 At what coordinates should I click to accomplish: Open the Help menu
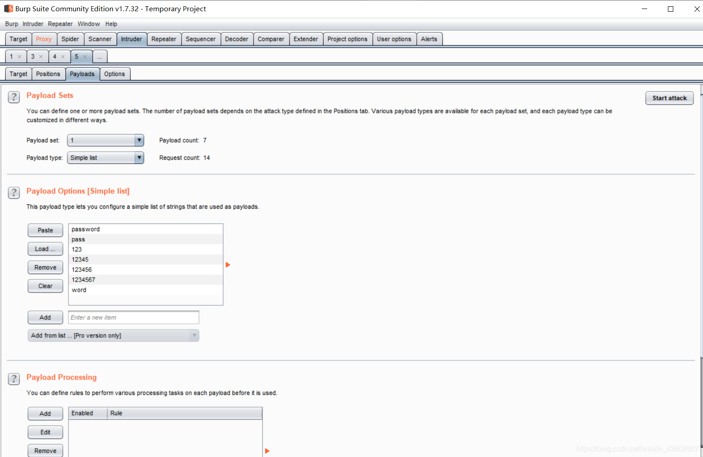111,24
